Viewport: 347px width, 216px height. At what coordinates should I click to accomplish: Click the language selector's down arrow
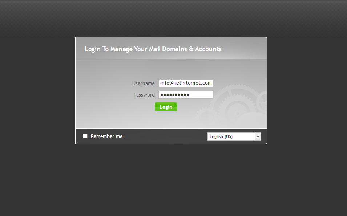(258, 136)
